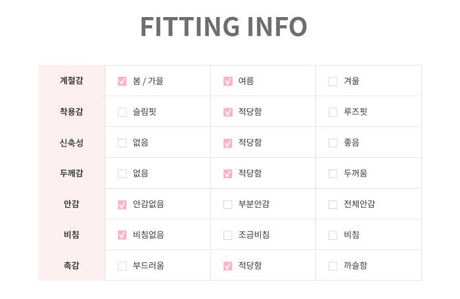This screenshot has height=299, width=460.
Task: Uncheck the 안감없음 checkbox
Action: pyautogui.click(x=122, y=204)
